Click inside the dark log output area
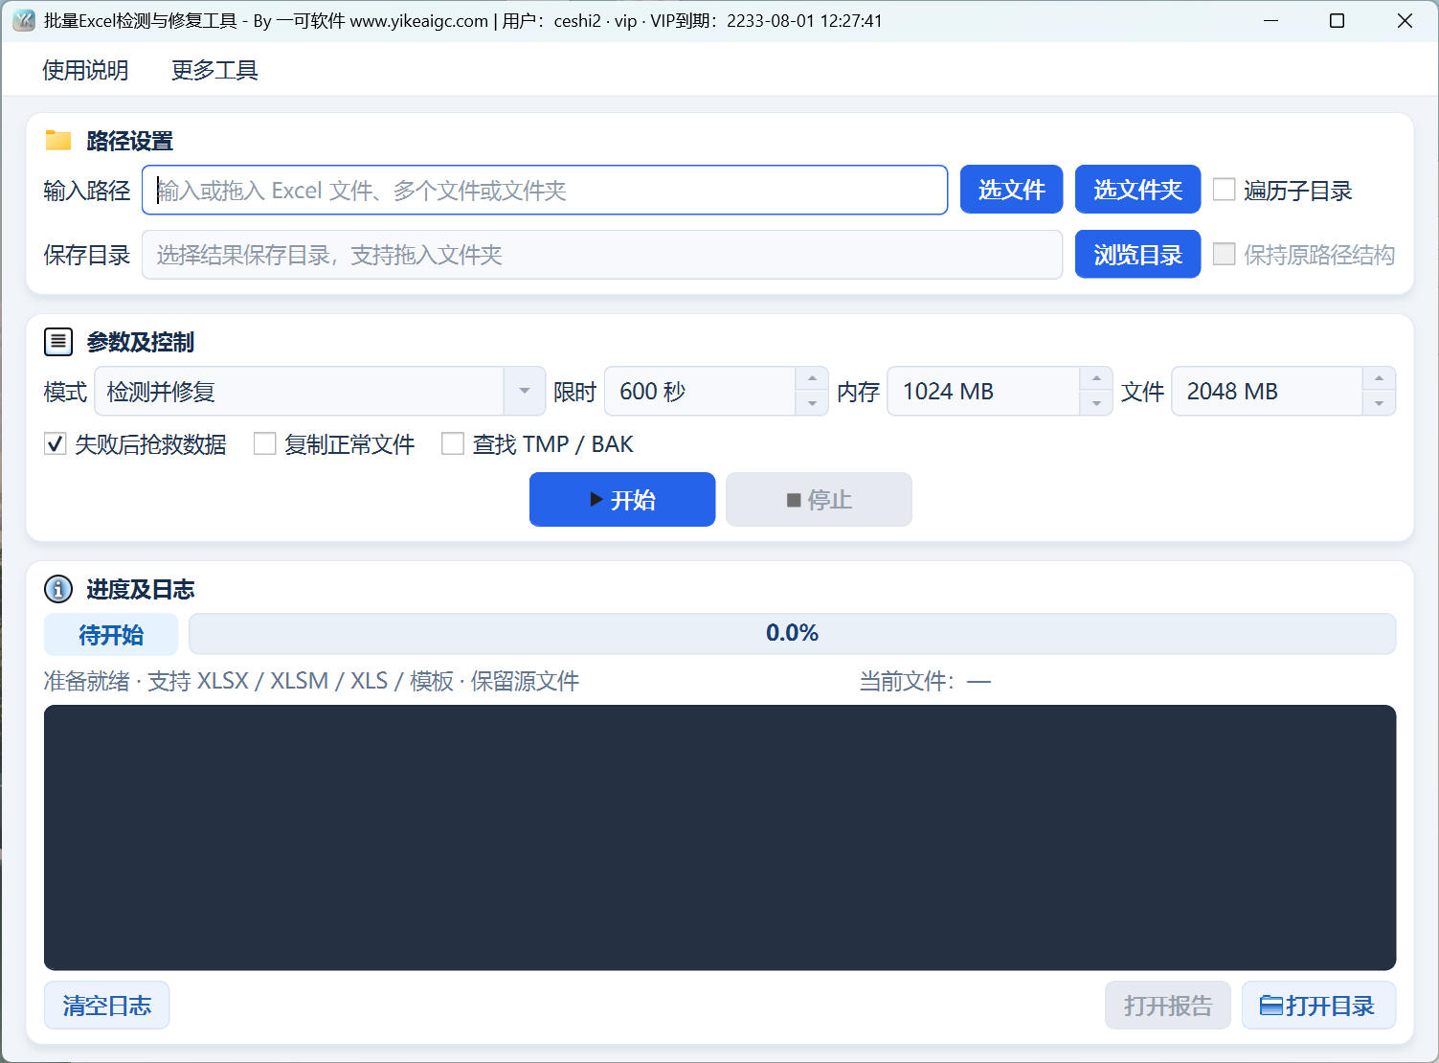This screenshot has width=1439, height=1063. (720, 838)
